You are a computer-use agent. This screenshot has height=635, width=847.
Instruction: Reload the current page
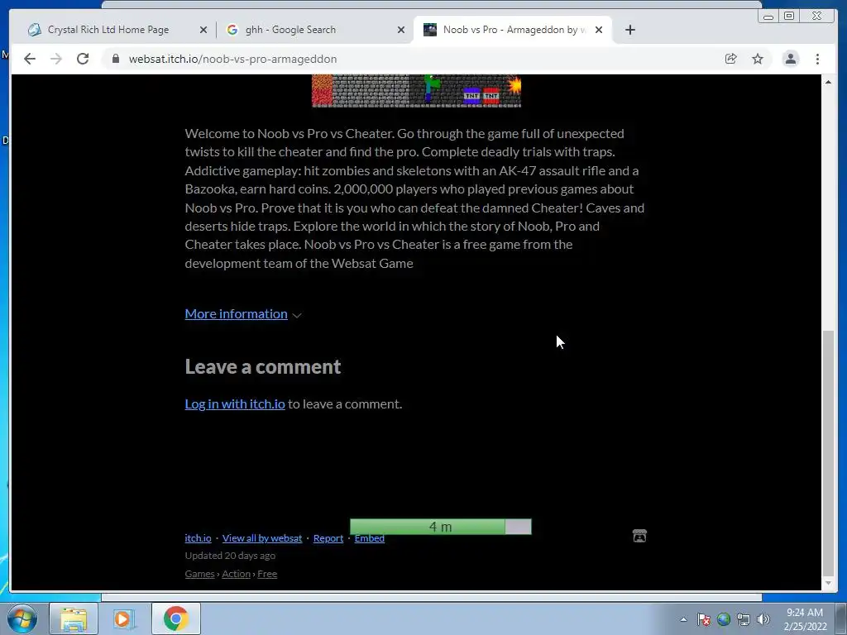pos(83,59)
